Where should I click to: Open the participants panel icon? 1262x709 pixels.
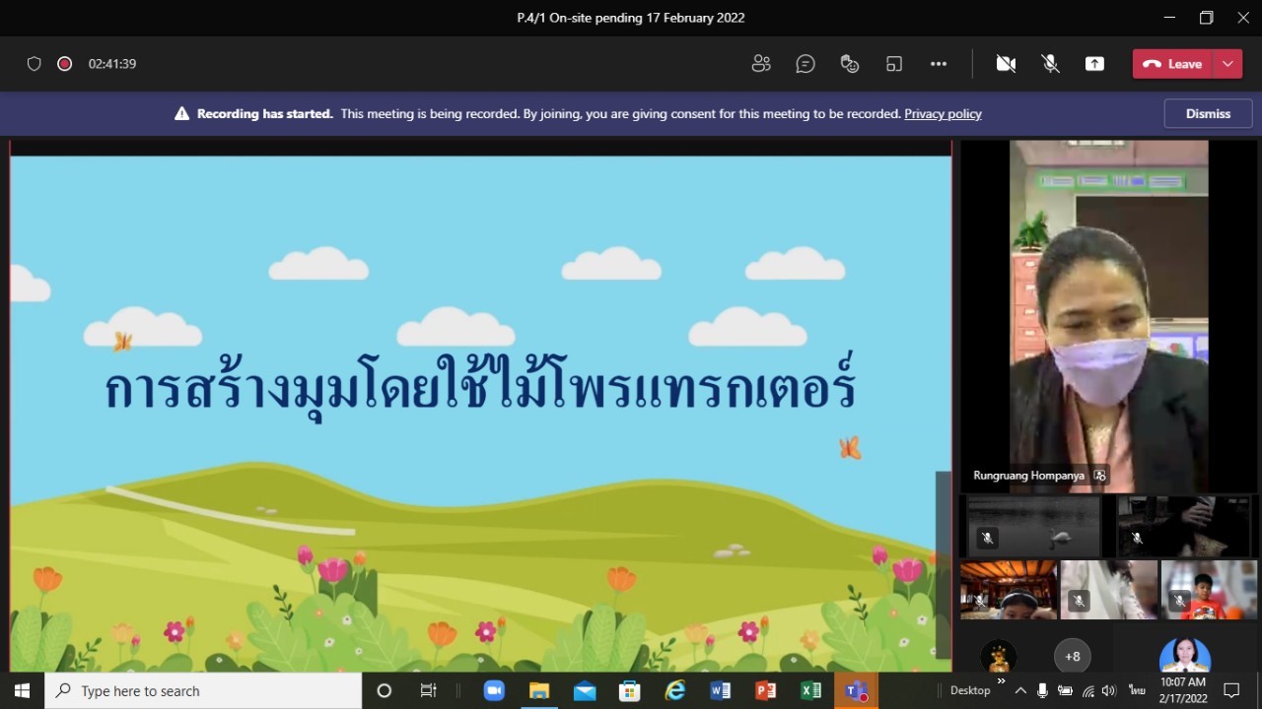(x=761, y=64)
